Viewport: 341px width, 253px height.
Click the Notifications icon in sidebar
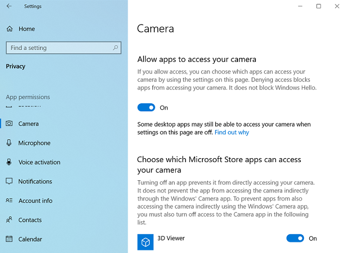click(9, 181)
